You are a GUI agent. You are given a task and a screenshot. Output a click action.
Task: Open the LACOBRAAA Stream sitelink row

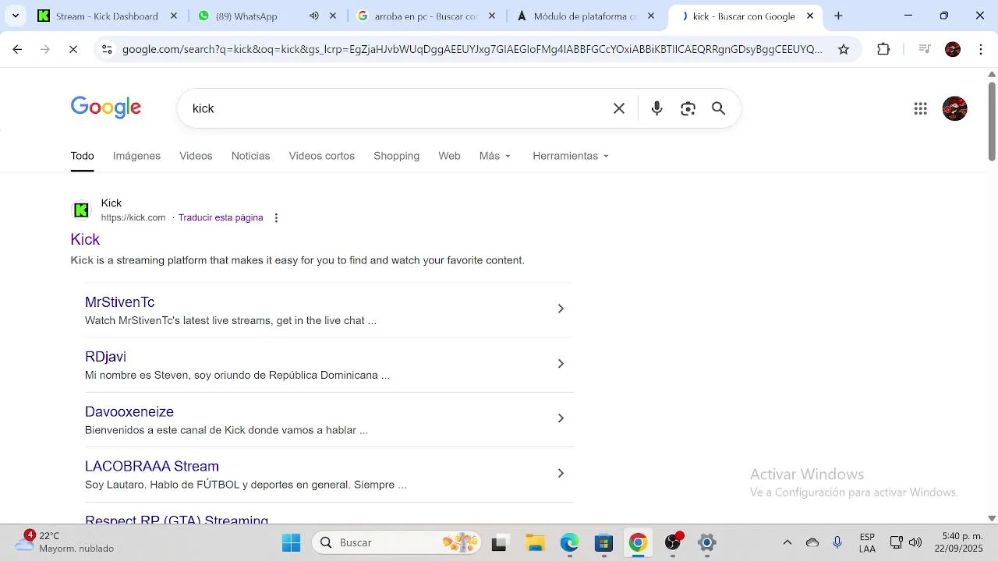point(329,475)
